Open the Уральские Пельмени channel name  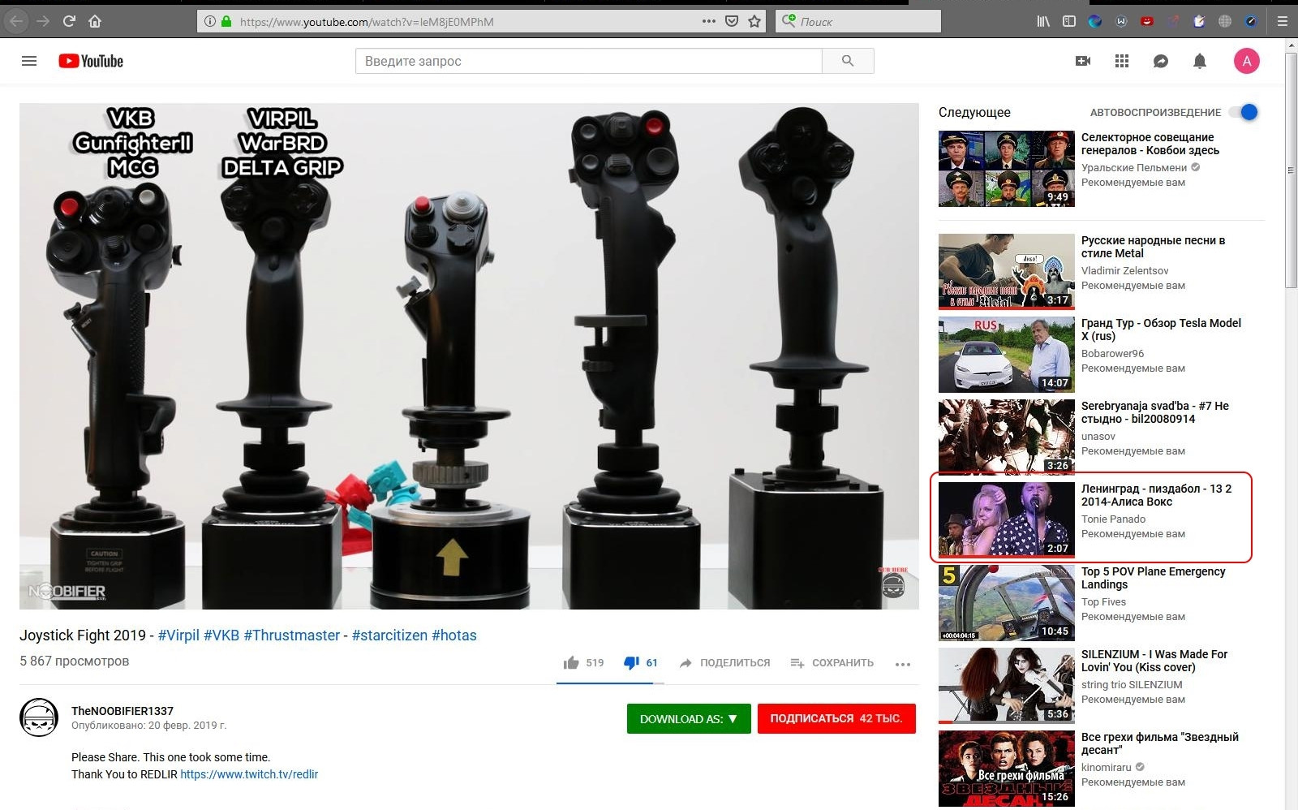tap(1134, 168)
